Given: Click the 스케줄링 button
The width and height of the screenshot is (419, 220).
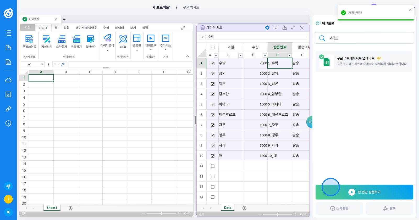Looking at the screenshot, I should pyautogui.click(x=339, y=208).
